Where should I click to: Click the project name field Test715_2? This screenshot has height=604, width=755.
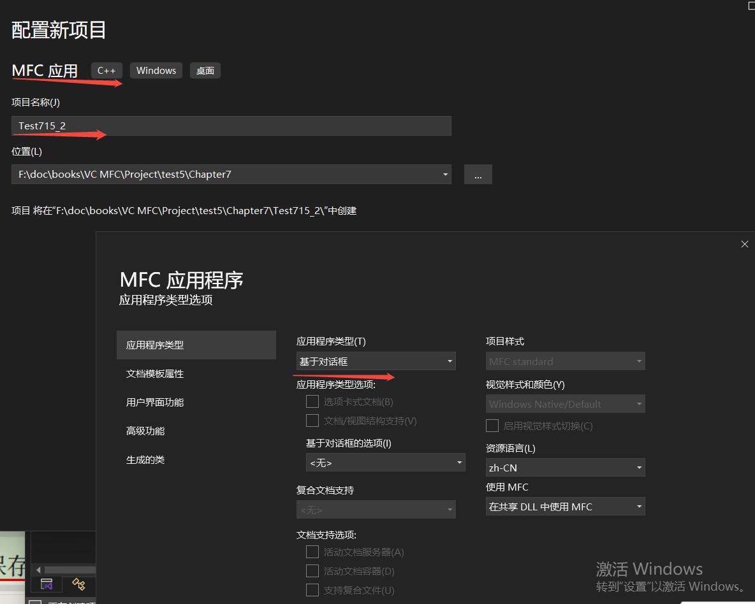point(231,126)
